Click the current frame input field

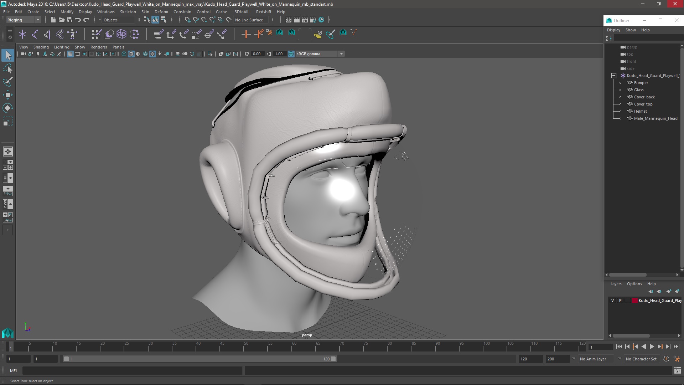tap(601, 347)
